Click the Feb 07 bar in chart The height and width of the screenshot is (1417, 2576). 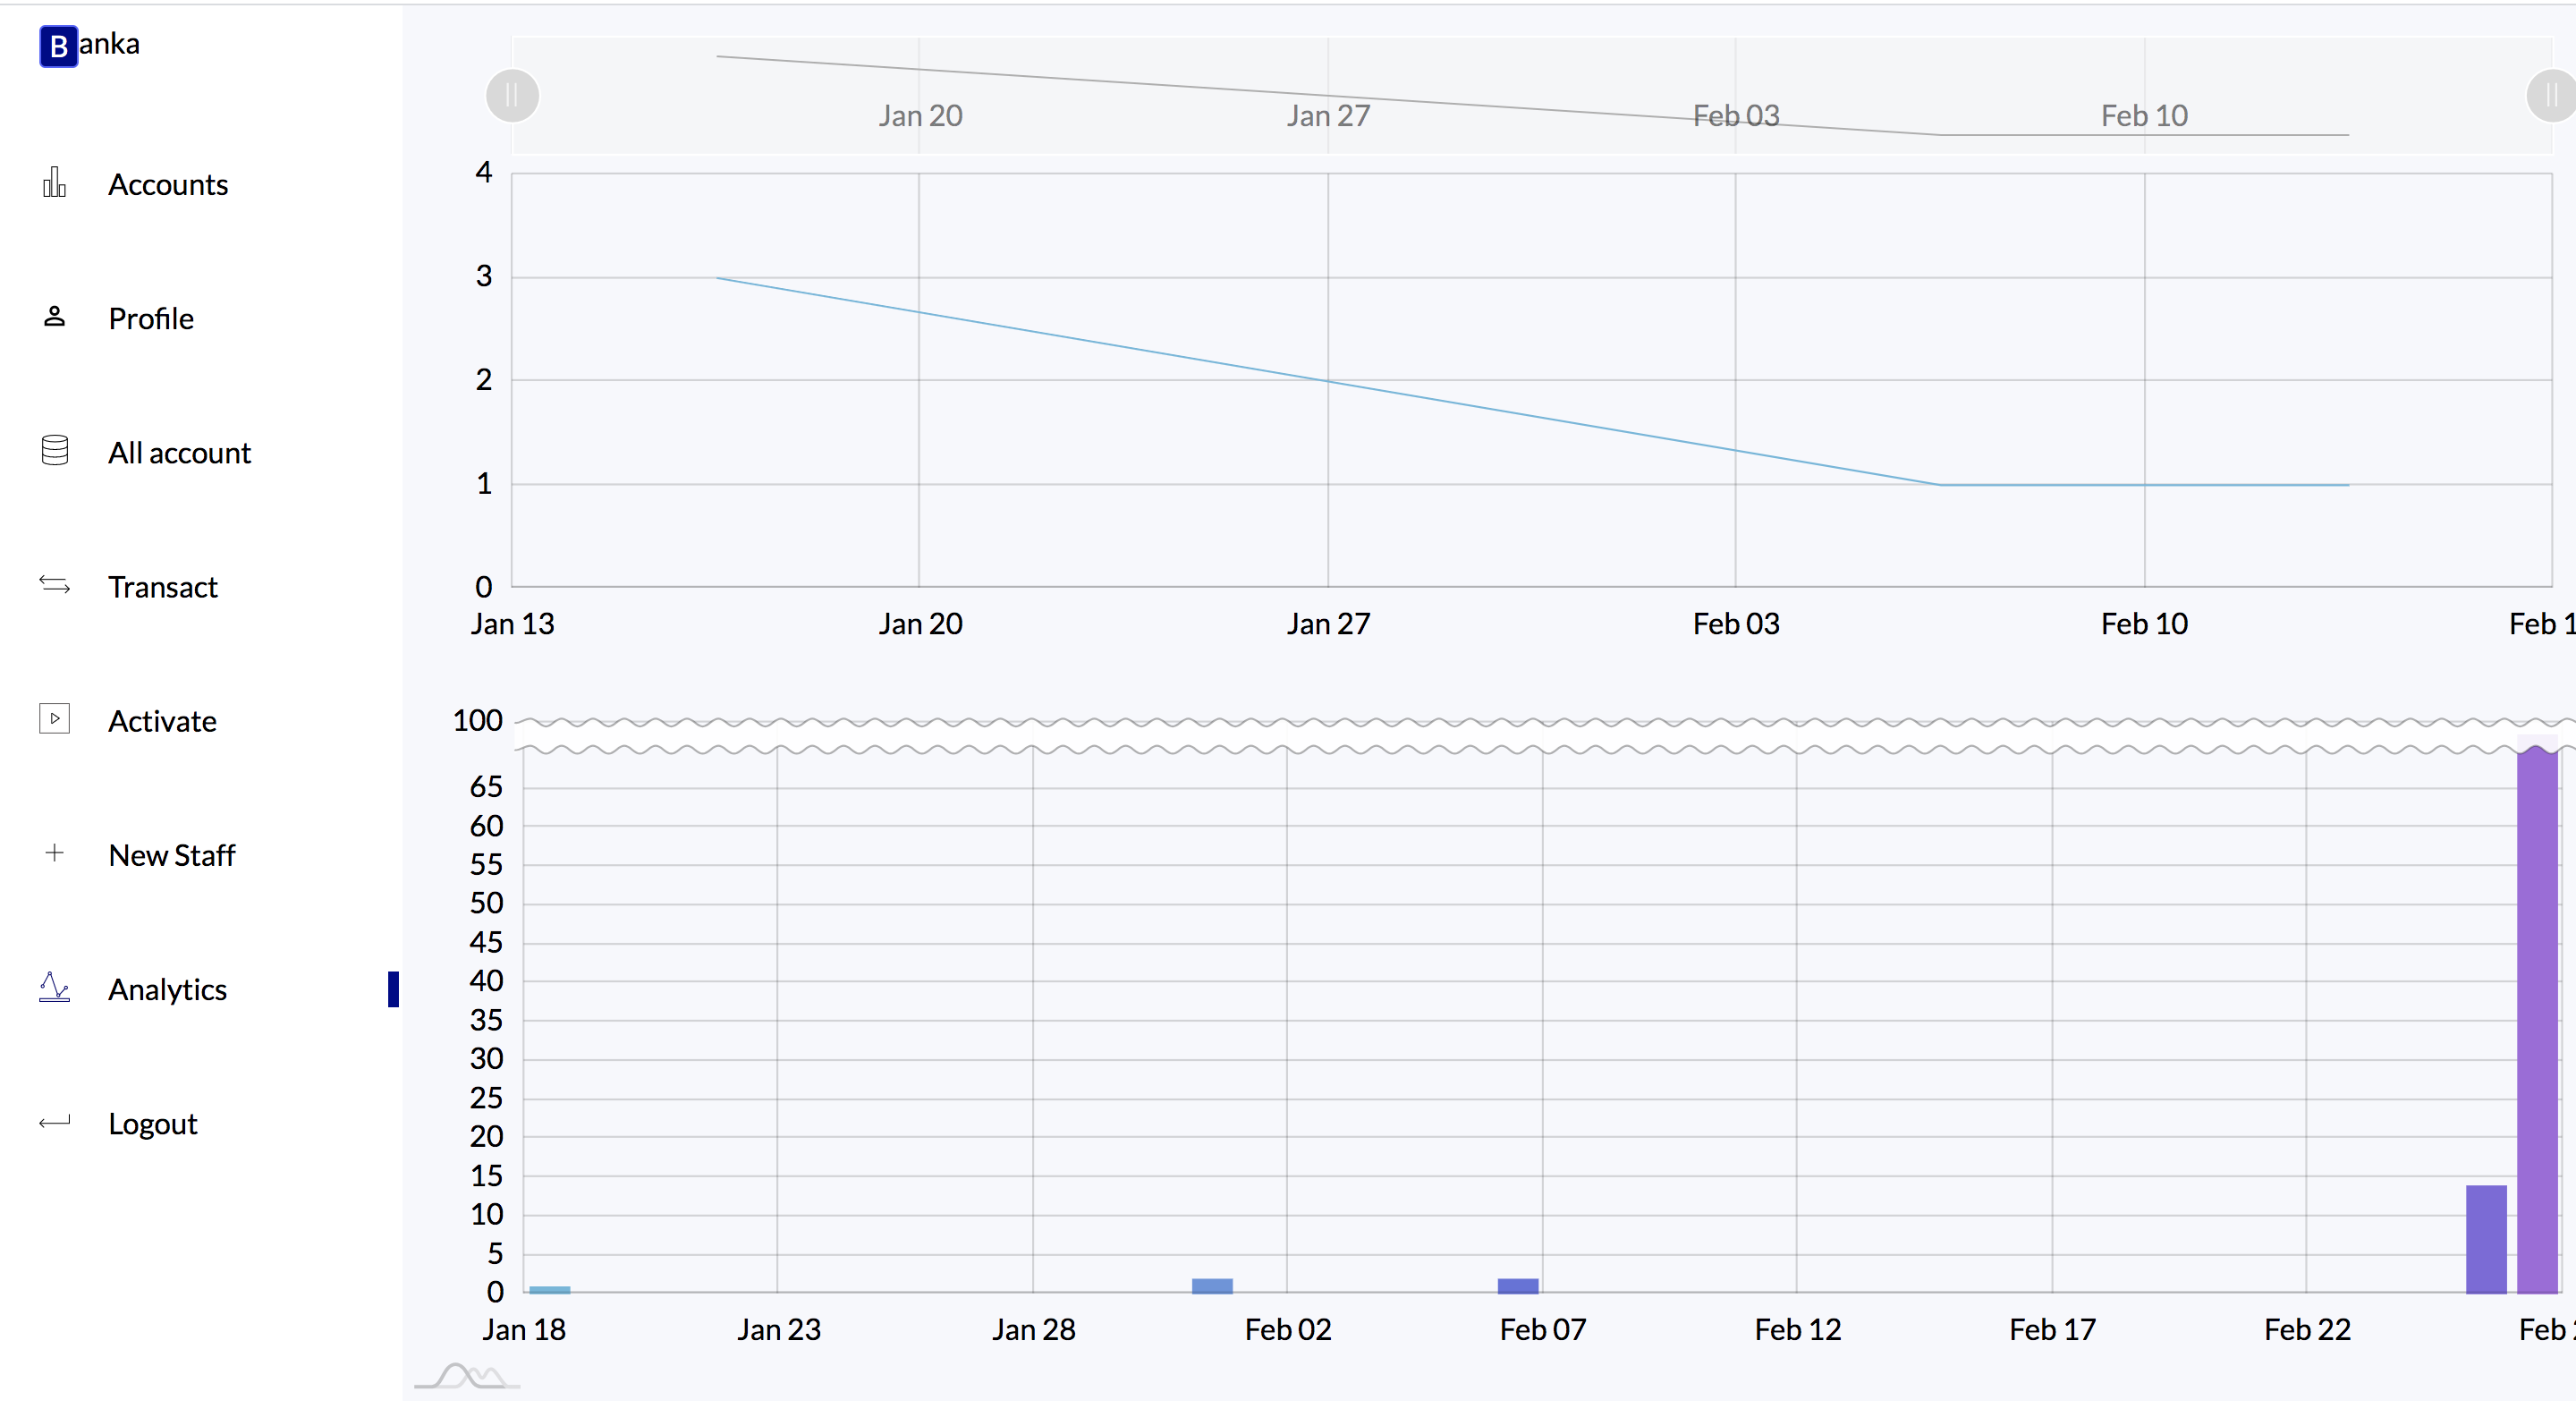point(1518,1286)
